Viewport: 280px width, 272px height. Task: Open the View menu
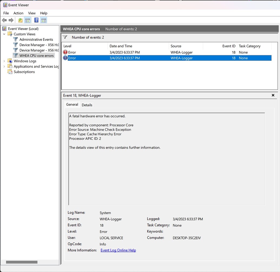point(32,13)
